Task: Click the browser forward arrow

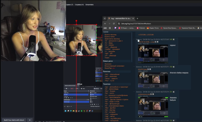Action: (109, 23)
